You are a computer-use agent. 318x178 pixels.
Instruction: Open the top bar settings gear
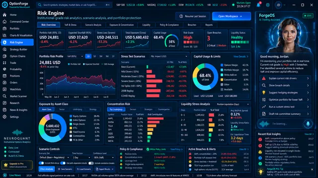pyautogui.click(x=268, y=5)
